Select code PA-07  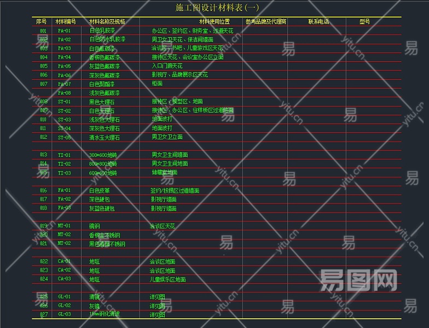pyautogui.click(x=65, y=84)
